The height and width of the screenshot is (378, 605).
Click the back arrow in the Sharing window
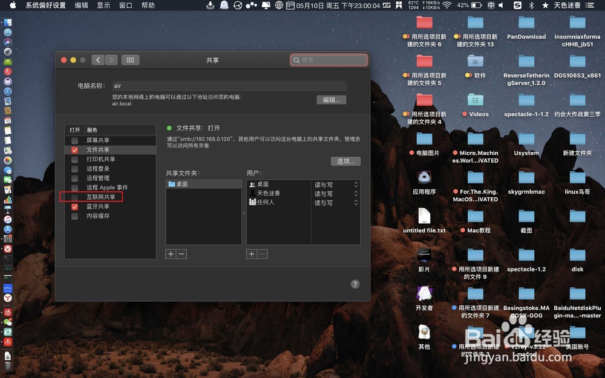click(x=98, y=60)
